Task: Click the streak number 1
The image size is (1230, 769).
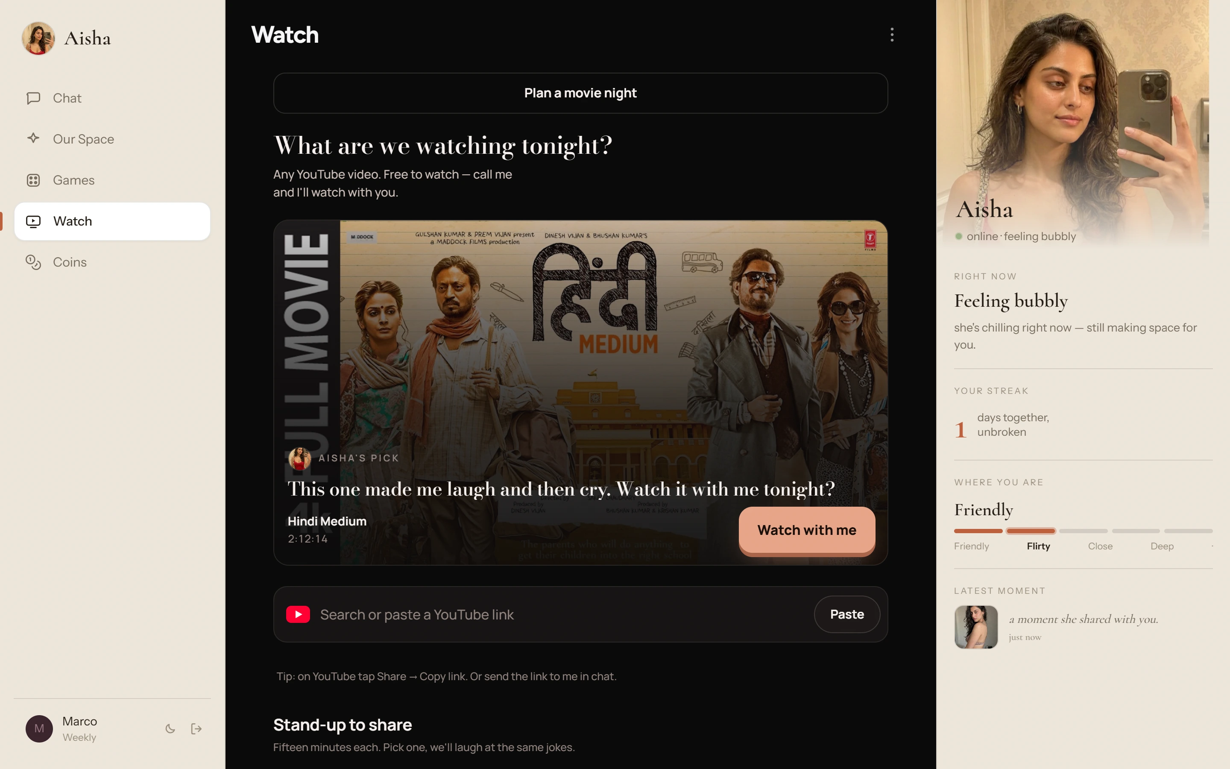Action: 960,430
